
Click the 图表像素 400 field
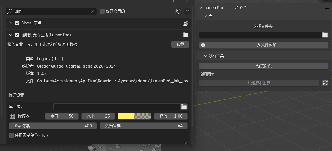pyautogui.click(x=52, y=126)
